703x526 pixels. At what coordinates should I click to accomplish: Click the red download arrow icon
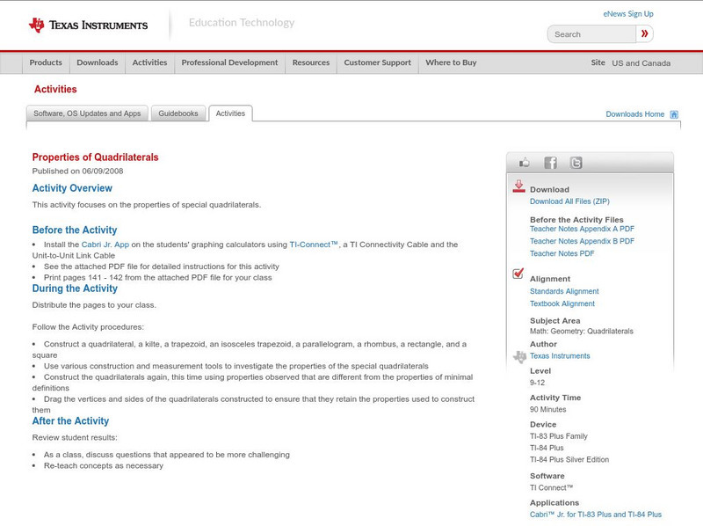[518, 186]
